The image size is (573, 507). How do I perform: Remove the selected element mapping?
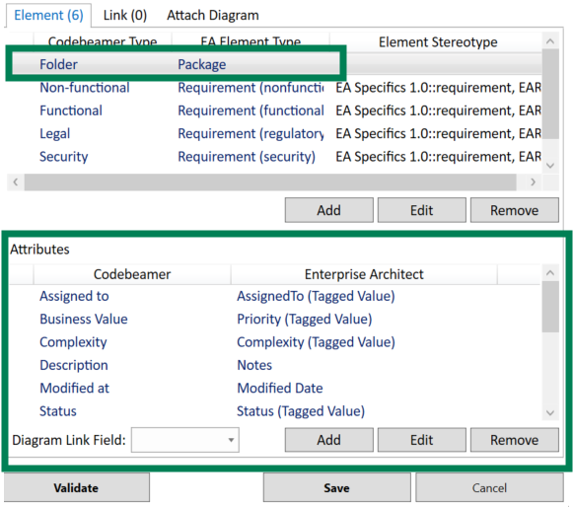tap(515, 210)
